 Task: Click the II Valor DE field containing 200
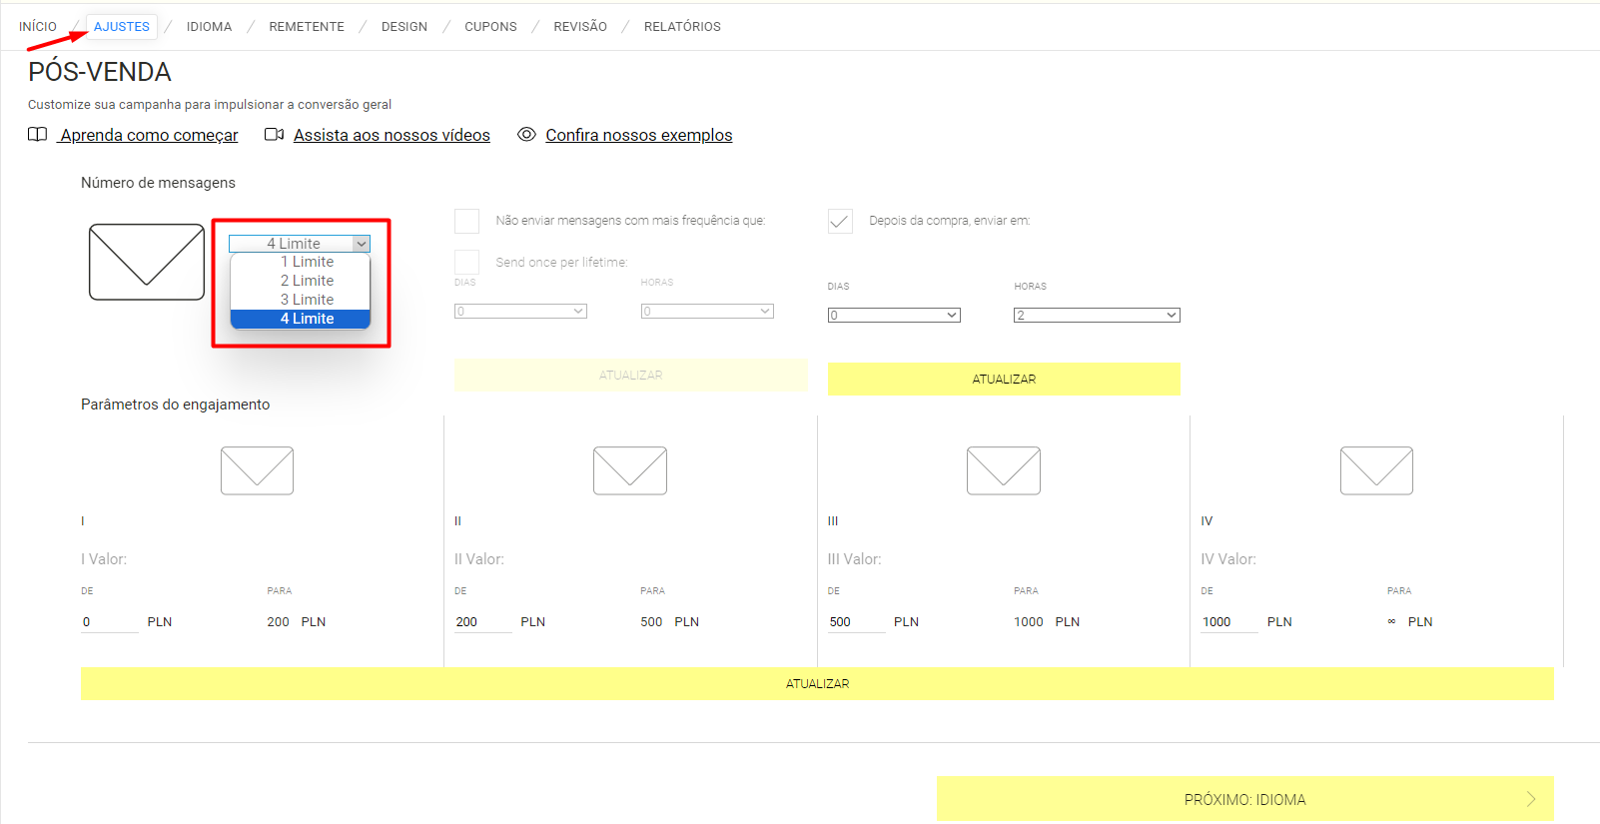tap(483, 622)
